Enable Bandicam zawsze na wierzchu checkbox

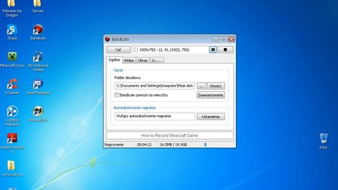(x=117, y=95)
